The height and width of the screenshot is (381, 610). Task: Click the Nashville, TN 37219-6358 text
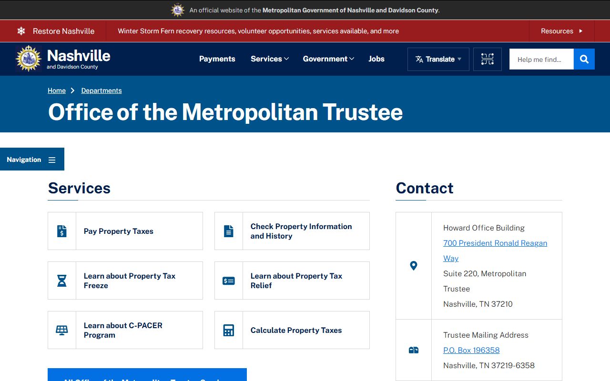click(x=489, y=365)
